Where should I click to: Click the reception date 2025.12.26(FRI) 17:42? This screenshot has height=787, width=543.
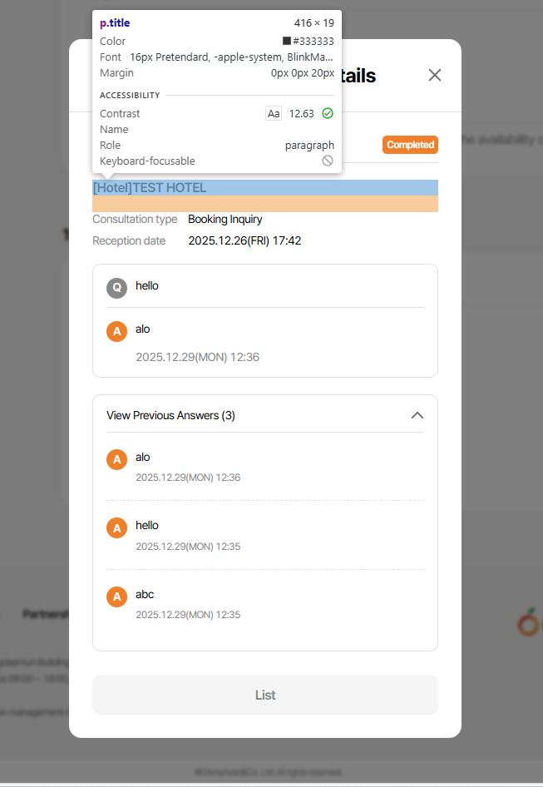(x=244, y=241)
